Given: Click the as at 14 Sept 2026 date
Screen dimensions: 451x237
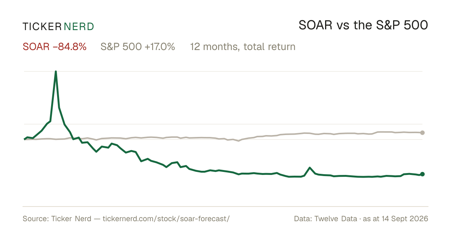Looking at the screenshot, I should click(396, 219).
